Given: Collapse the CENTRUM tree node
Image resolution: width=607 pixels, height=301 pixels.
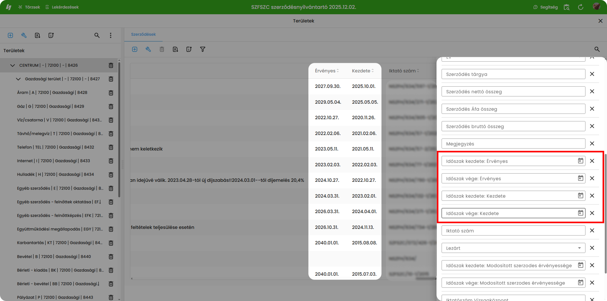Looking at the screenshot, I should click(13, 65).
